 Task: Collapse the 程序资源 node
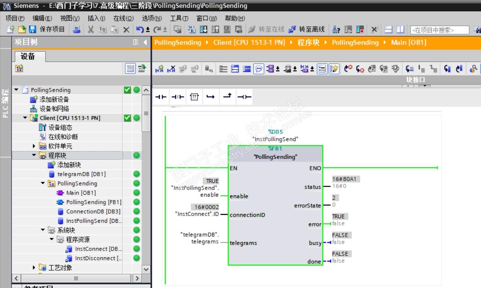tap(52, 239)
